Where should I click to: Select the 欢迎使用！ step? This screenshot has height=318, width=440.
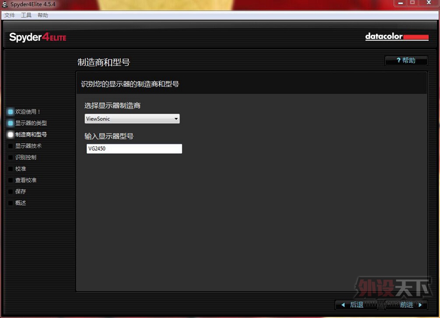[24, 112]
